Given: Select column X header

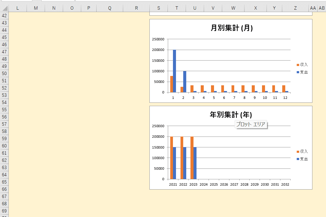Looking at the screenshot, I should coord(256,8).
